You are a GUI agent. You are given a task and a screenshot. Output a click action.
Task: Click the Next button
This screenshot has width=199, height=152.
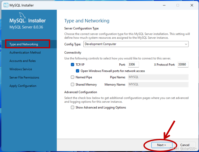click(162, 145)
